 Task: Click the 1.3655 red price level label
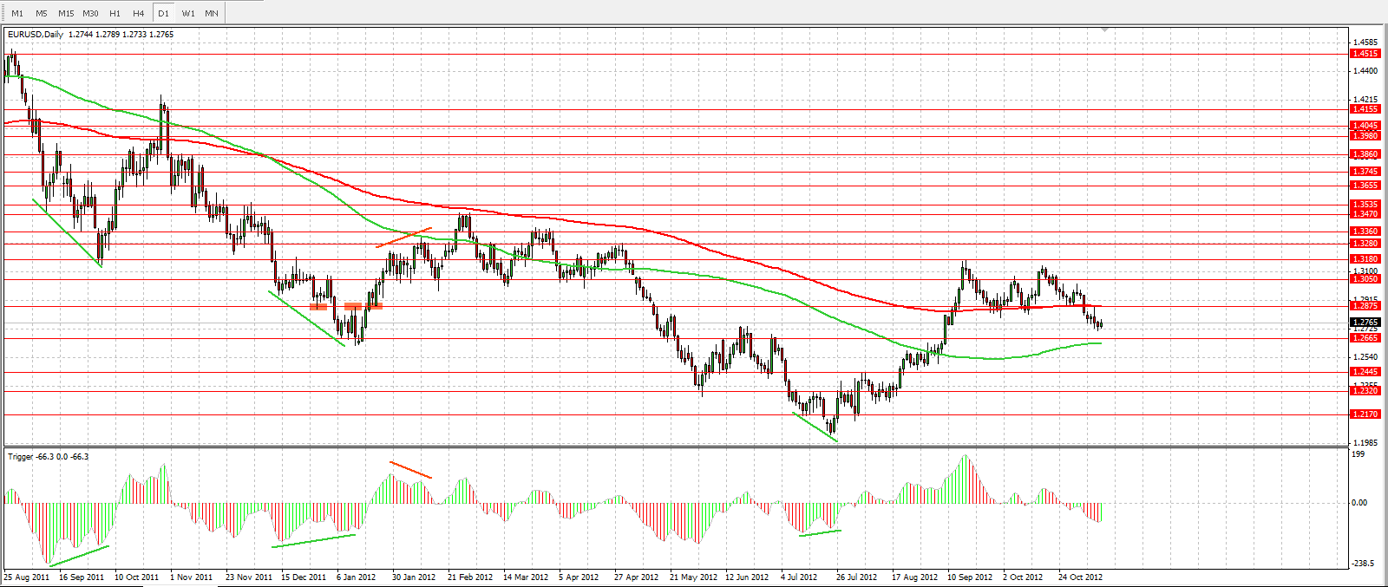[x=1365, y=186]
